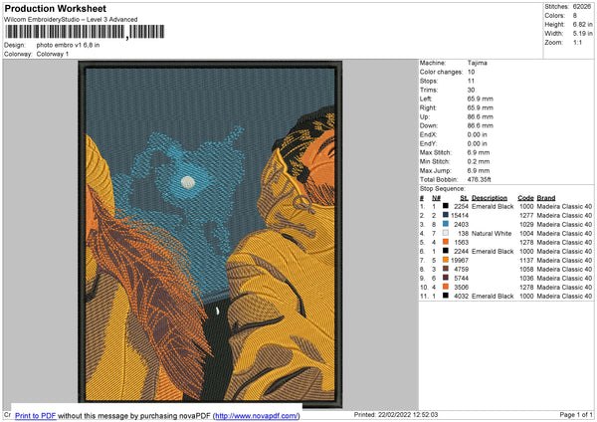This screenshot has width=597, height=422.
Task: Click the 'Colorway 1' value
Action: tap(53, 54)
